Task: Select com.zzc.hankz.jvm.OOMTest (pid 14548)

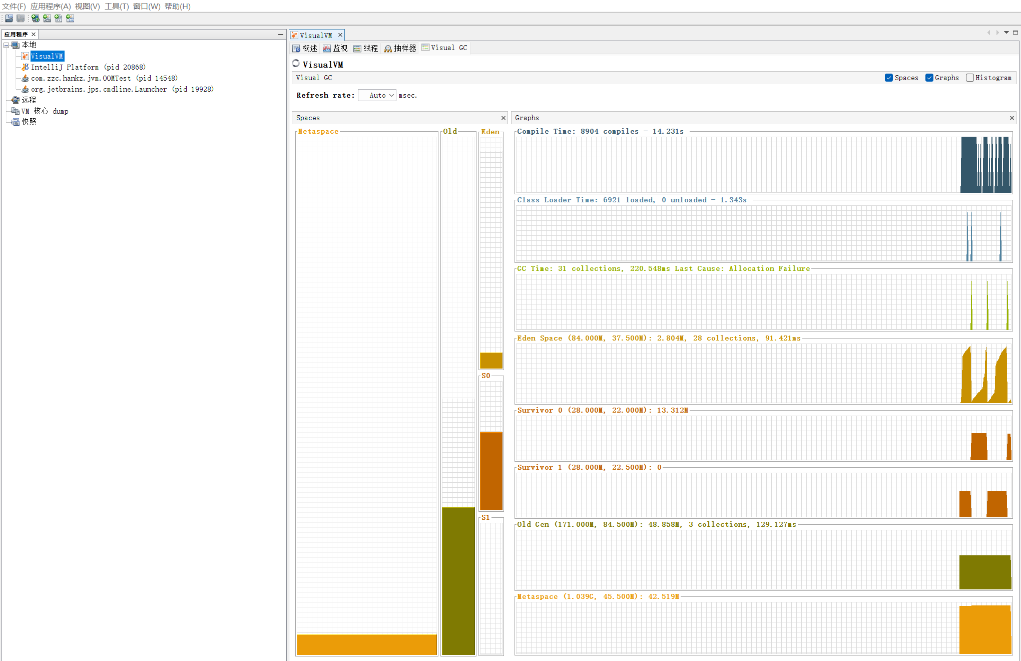Action: click(104, 78)
